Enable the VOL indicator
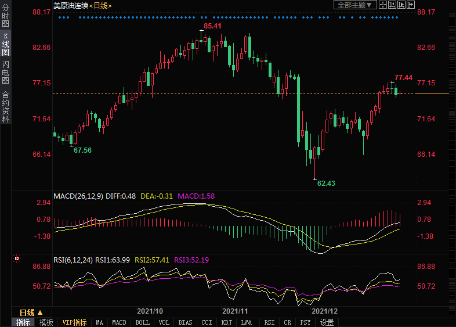456x327 pixels. (x=164, y=322)
